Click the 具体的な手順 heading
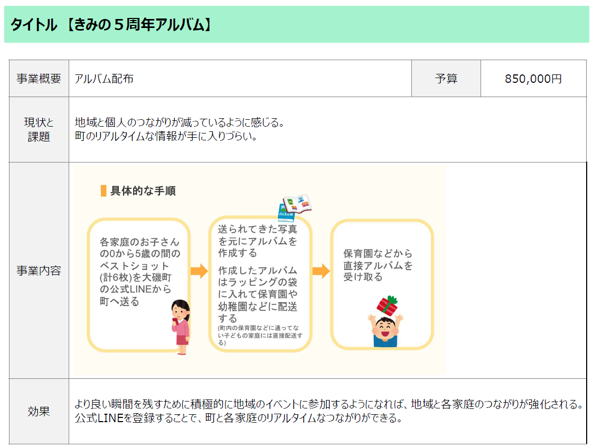593x448 pixels. (143, 191)
